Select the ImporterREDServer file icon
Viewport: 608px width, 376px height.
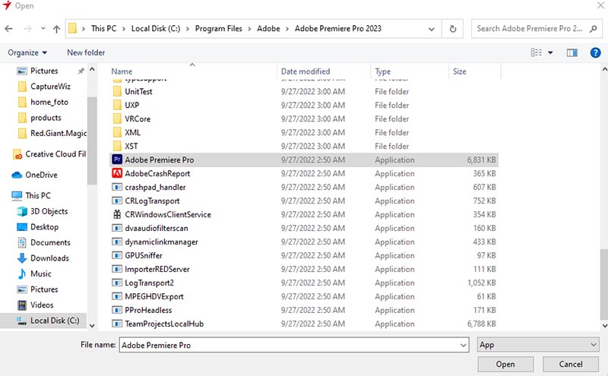point(117,269)
